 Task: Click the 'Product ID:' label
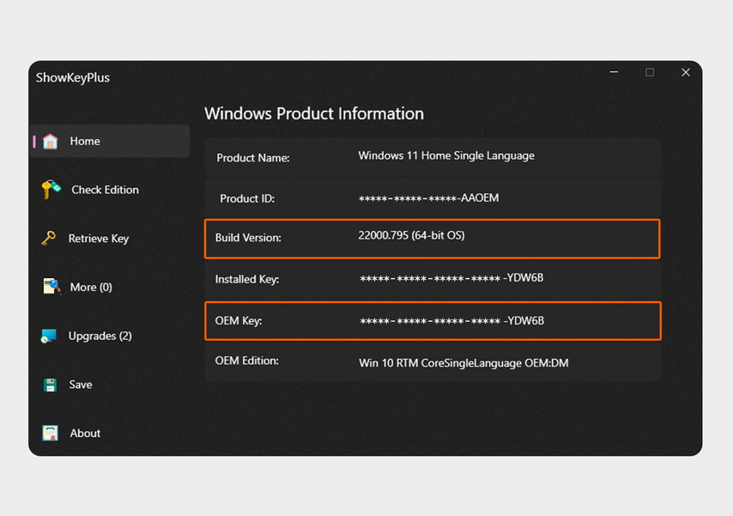tap(247, 199)
